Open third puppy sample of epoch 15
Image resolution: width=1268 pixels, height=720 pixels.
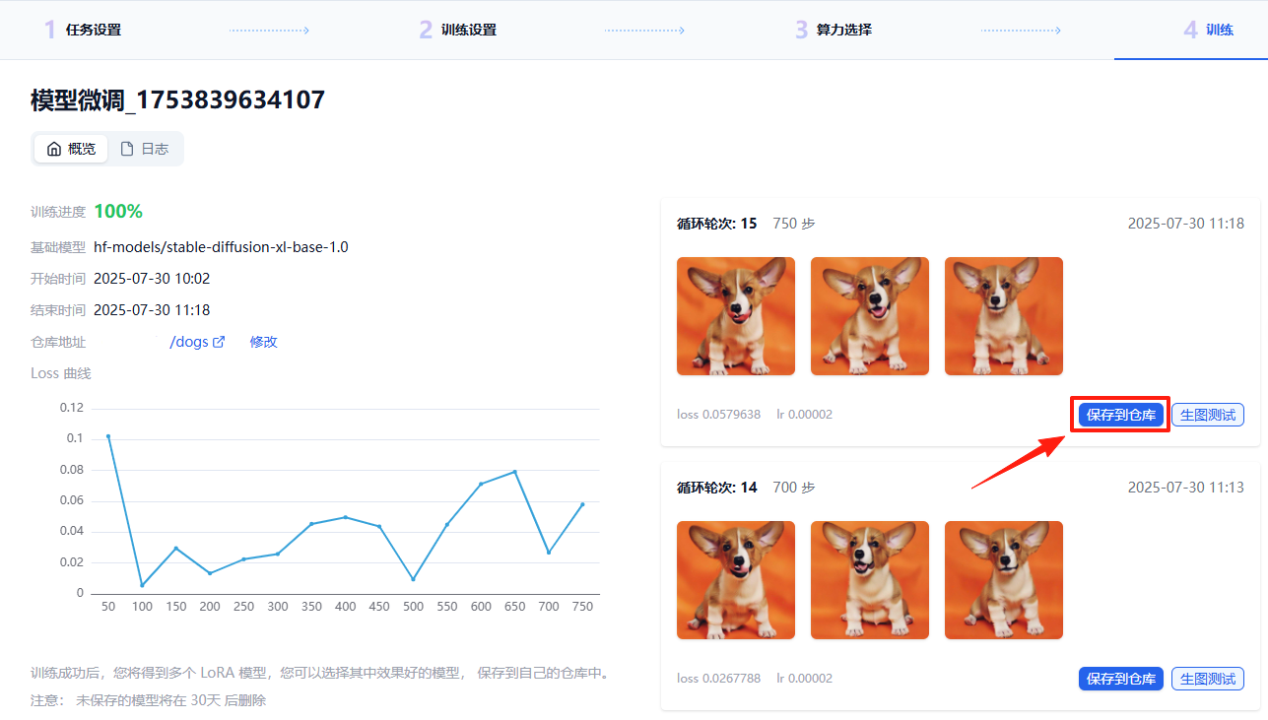coord(1004,316)
